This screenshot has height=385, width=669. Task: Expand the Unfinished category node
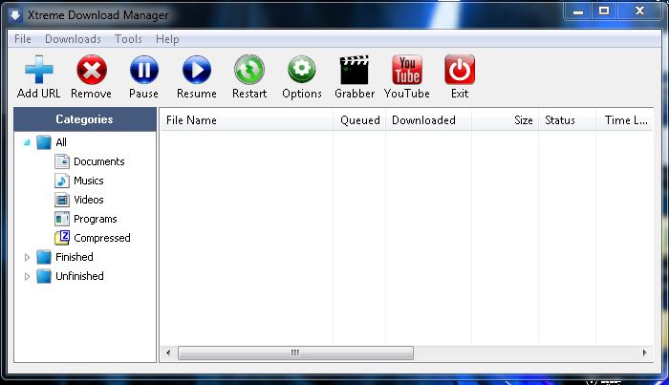27,276
